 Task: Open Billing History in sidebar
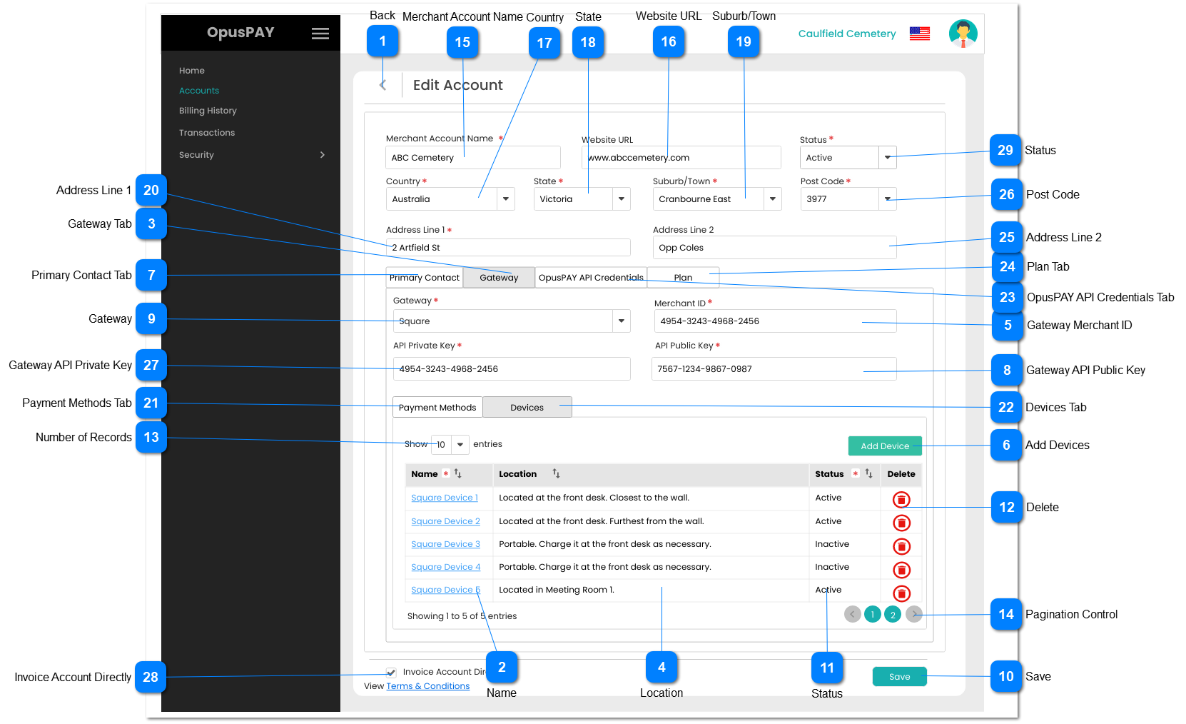(x=208, y=111)
